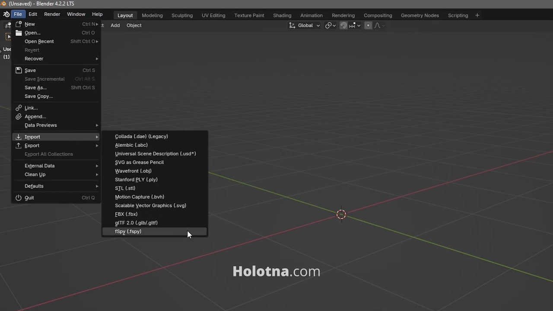Open the pivot point link icon menu
Screen dimensions: 553x311
[331, 25]
